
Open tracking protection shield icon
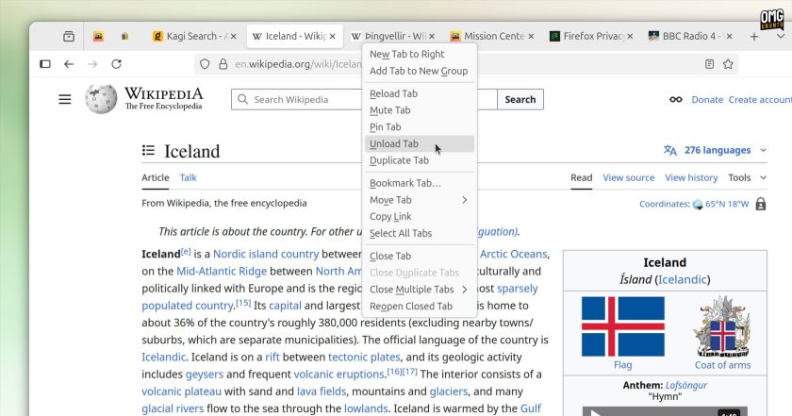point(205,64)
